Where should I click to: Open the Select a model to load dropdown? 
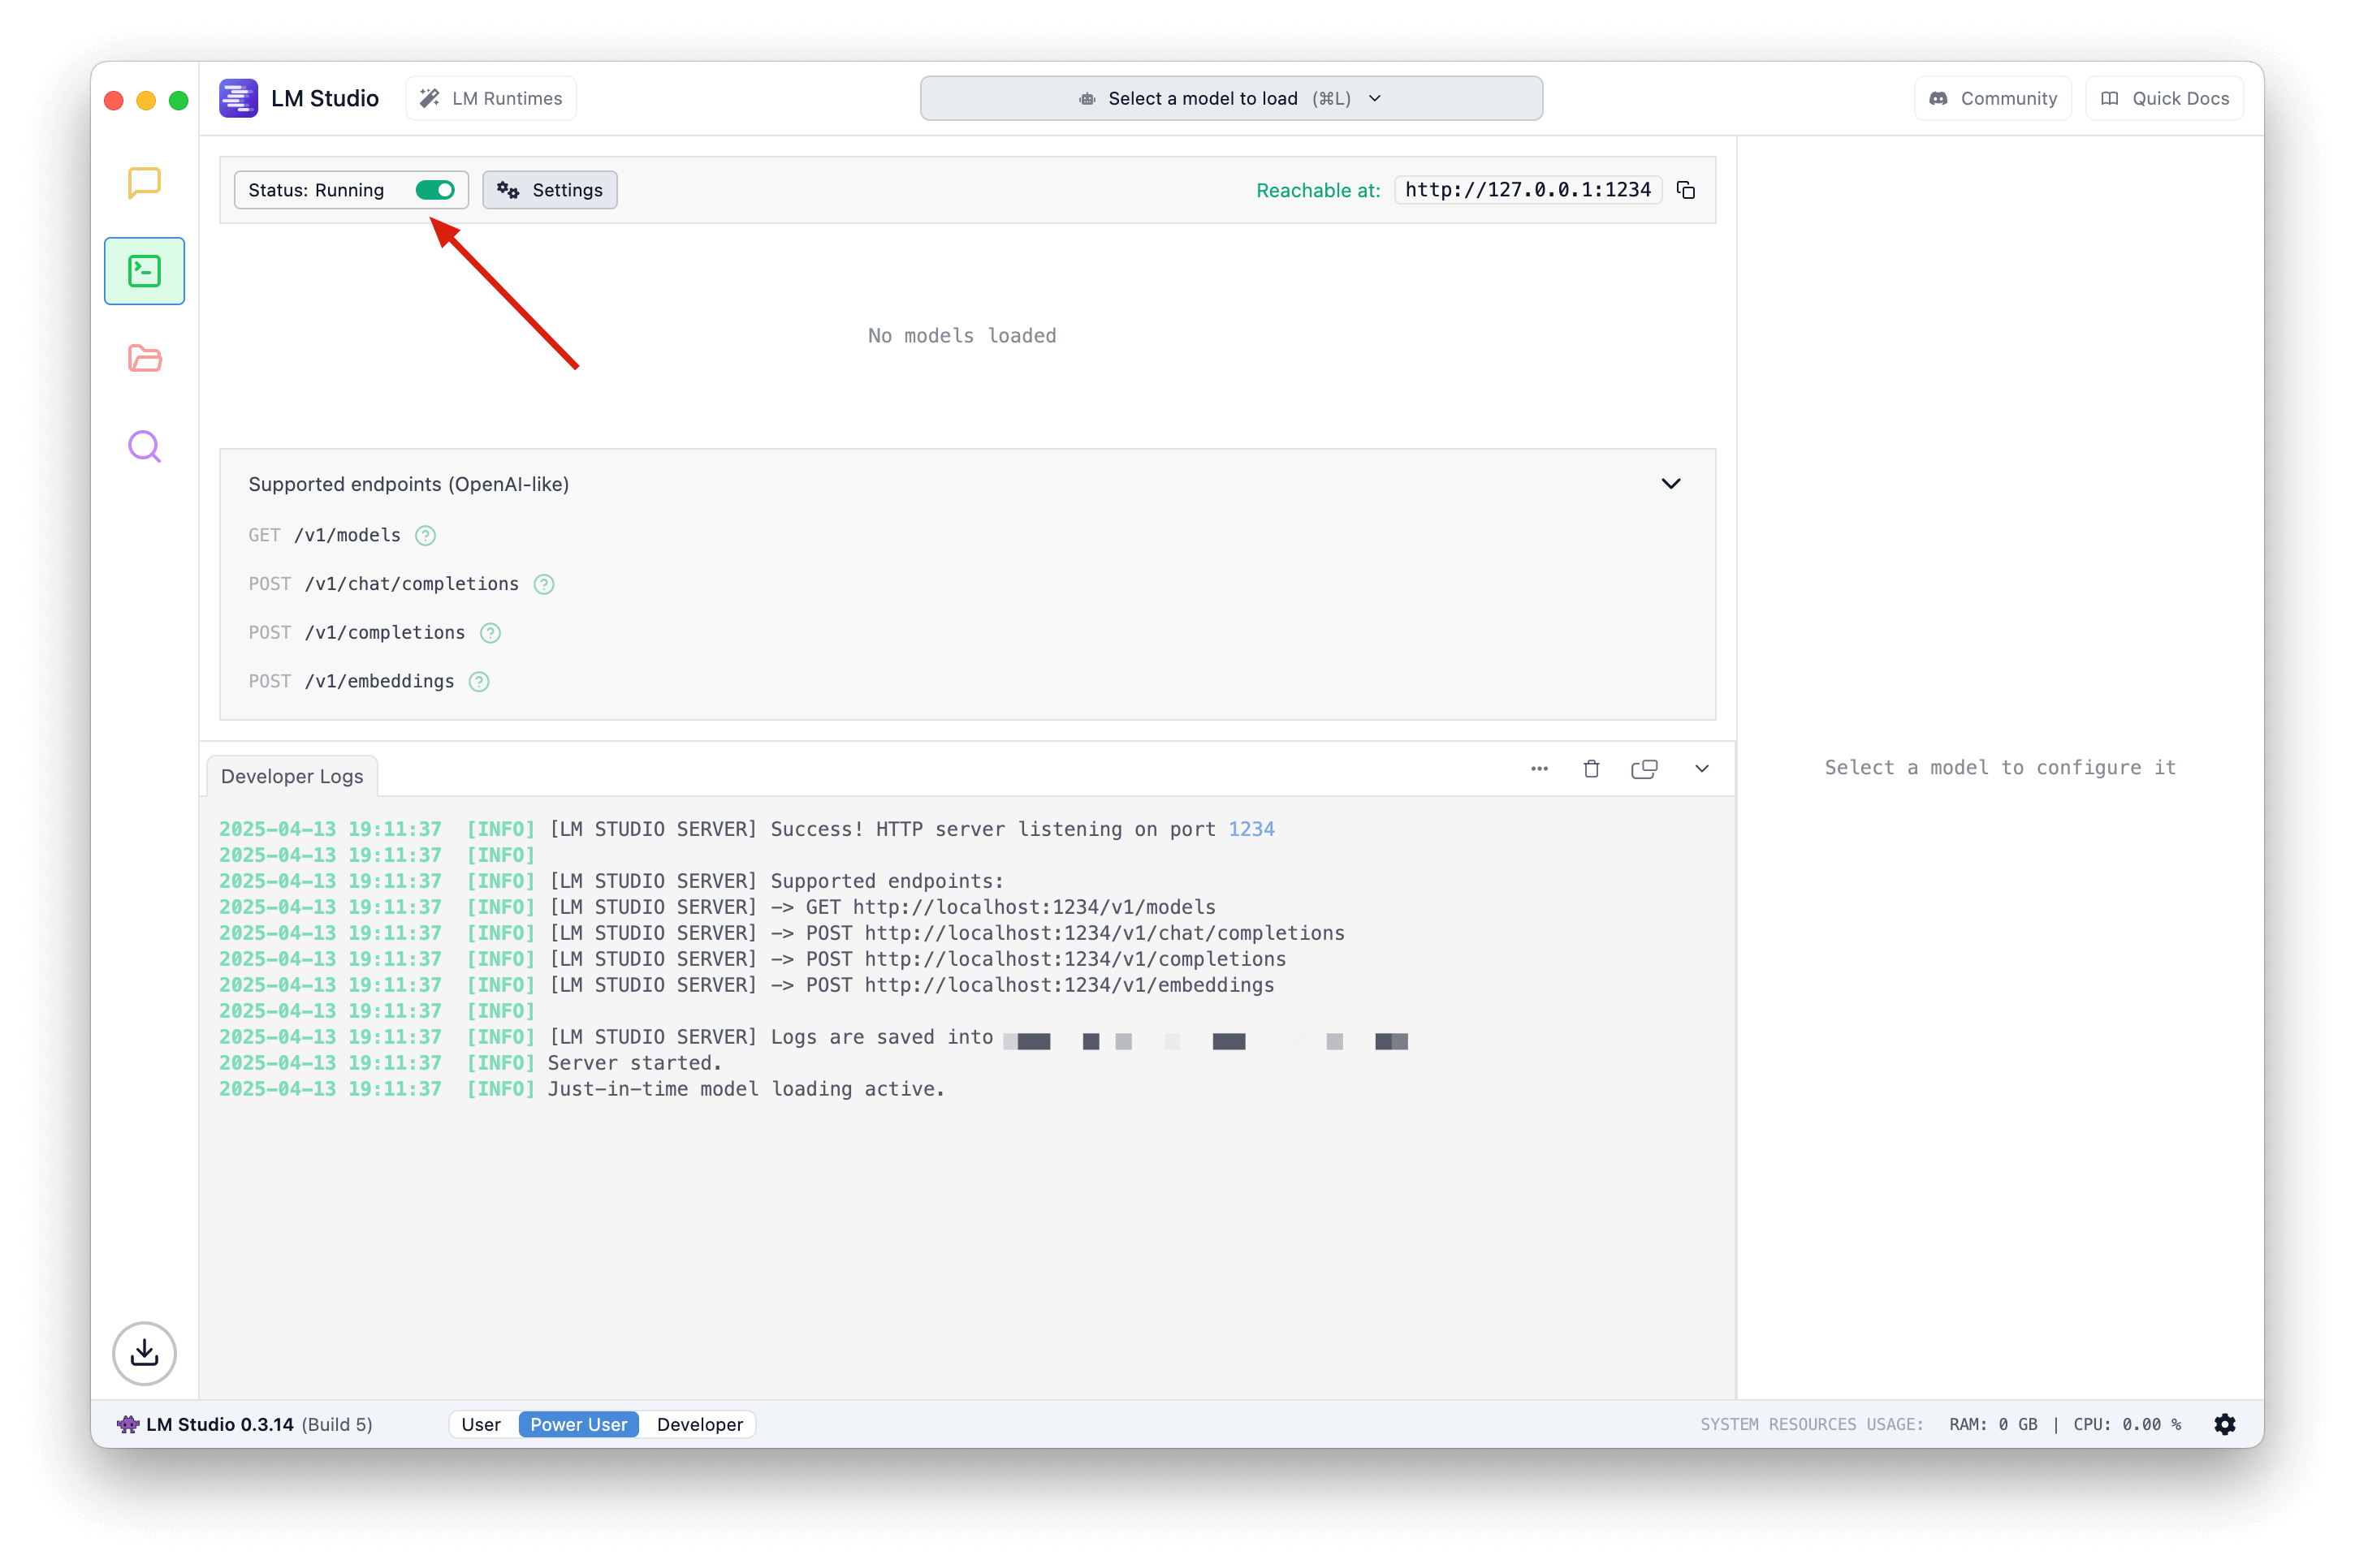pyautogui.click(x=1230, y=98)
